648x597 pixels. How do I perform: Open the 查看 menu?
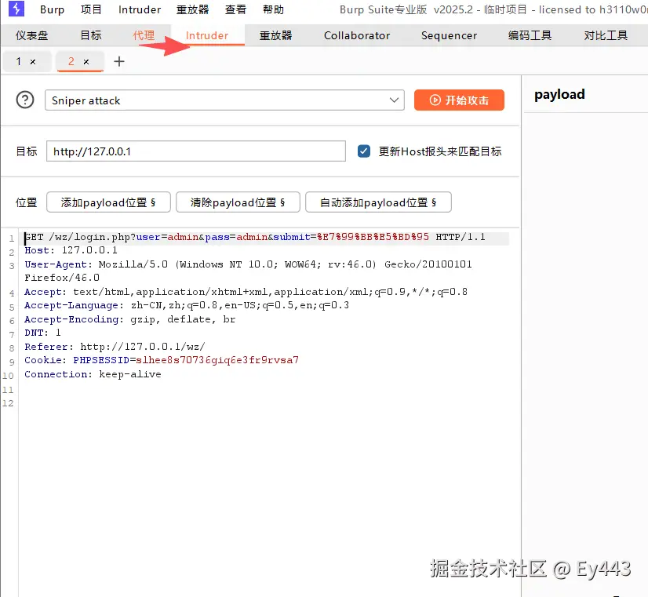coord(235,9)
